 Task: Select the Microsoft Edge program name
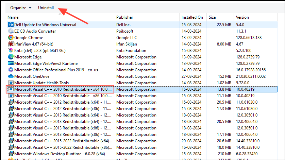28,57
